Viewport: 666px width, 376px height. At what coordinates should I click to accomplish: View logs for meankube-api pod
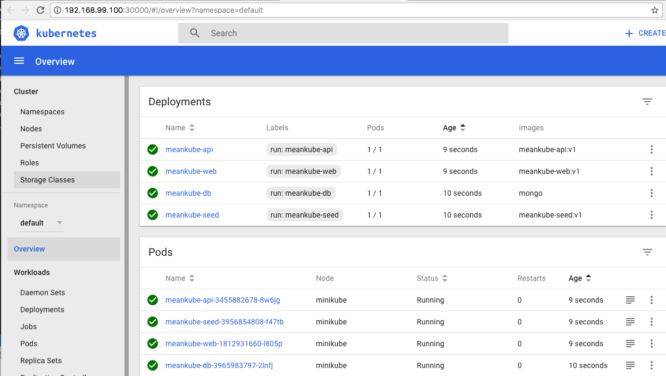630,300
